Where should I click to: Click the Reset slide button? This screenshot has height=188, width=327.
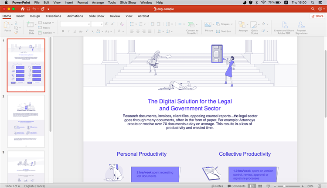[44, 28]
